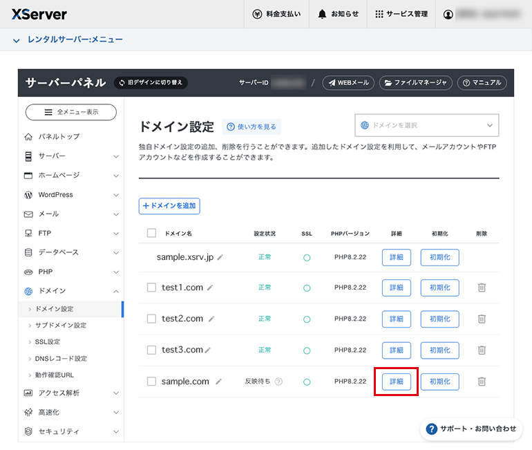
Task: Click ドメインを追加 button
Action: pos(169,206)
